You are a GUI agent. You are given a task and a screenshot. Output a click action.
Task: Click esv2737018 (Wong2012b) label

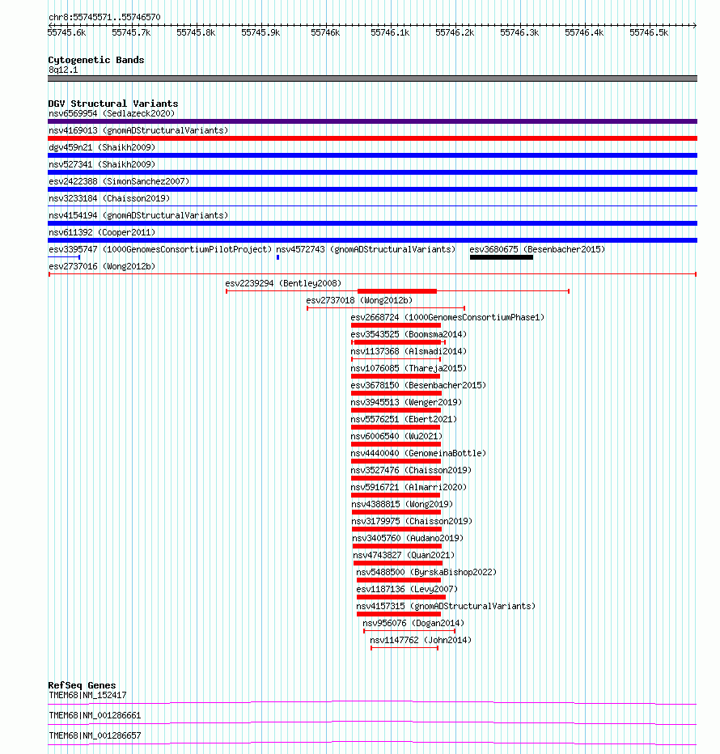pyautogui.click(x=359, y=300)
